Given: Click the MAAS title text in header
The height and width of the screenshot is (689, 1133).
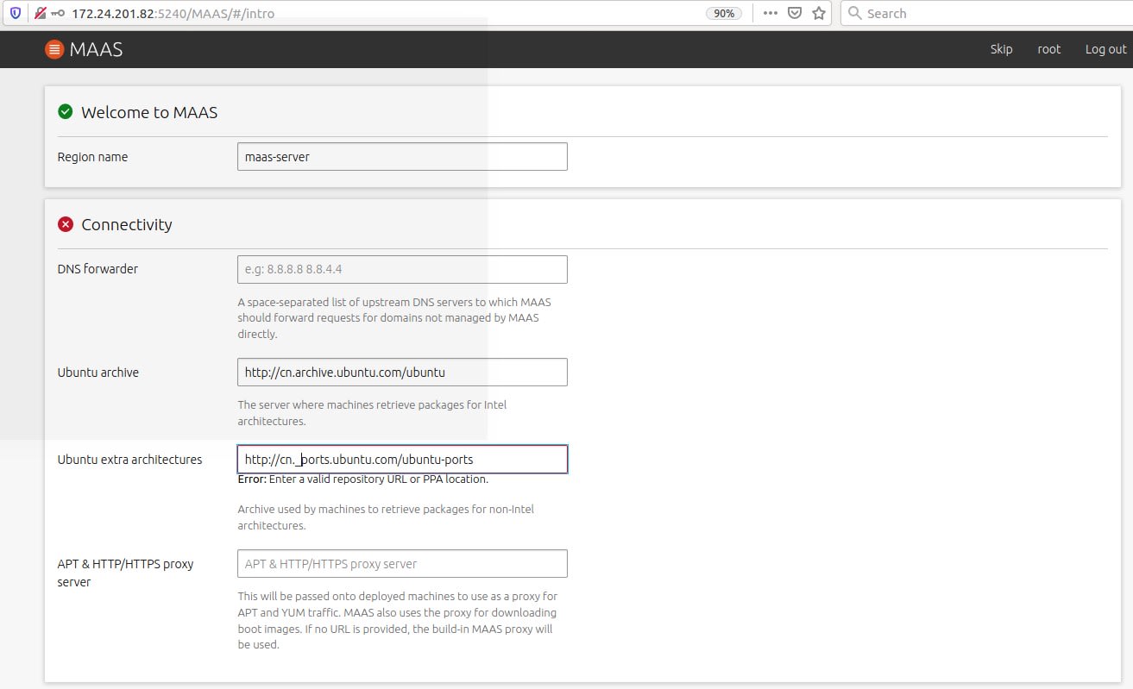Looking at the screenshot, I should coord(97,50).
